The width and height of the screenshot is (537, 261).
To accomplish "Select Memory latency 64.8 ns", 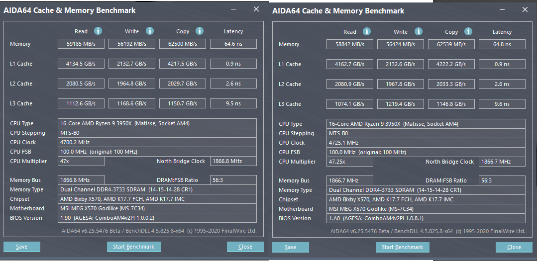I will [x=502, y=44].
